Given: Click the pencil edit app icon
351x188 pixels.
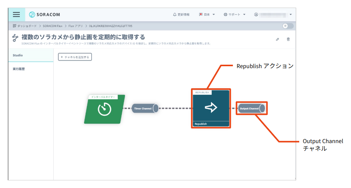Looking at the screenshot, I should pos(278,40).
